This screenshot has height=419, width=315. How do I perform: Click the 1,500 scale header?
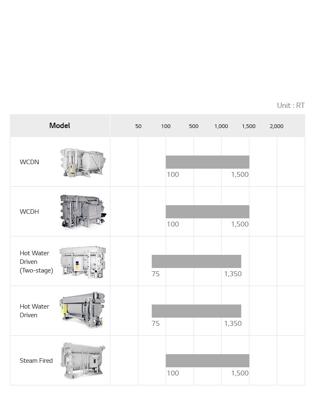249,126
